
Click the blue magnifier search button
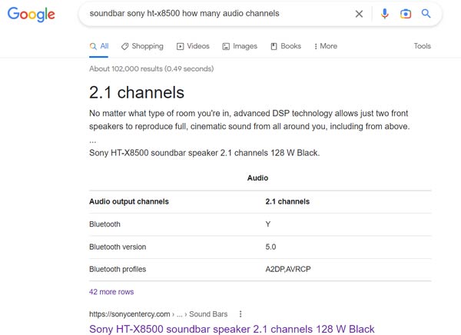[426, 14]
